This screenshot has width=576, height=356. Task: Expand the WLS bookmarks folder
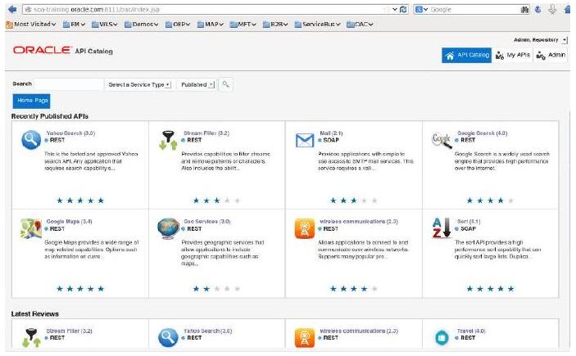coord(104,25)
